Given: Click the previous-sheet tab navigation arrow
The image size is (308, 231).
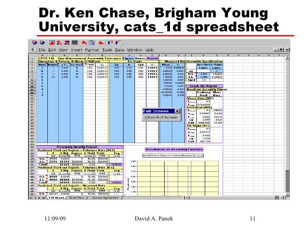Looking at the screenshot, I should pos(35,198).
